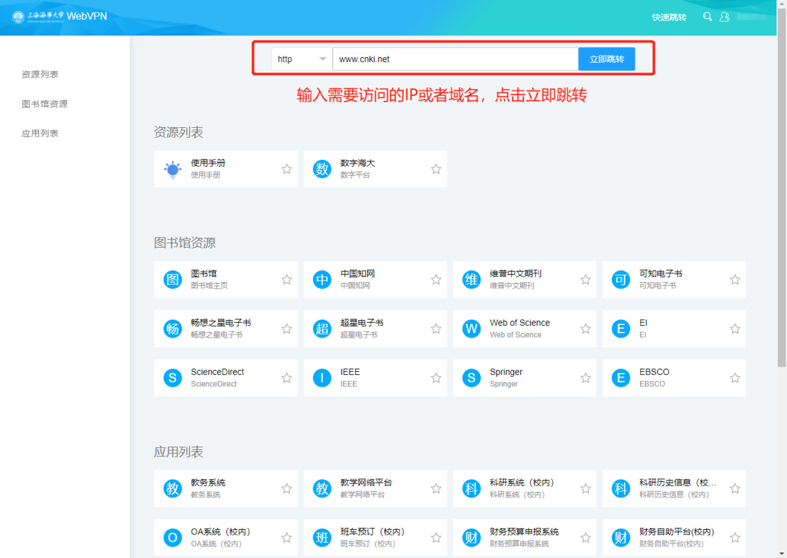Open the Web of Science W icon
The height and width of the screenshot is (558, 787).
tap(472, 329)
